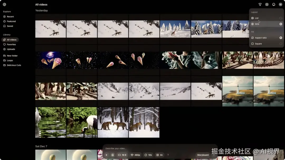Toggle the layout grid icon in header

267,4
